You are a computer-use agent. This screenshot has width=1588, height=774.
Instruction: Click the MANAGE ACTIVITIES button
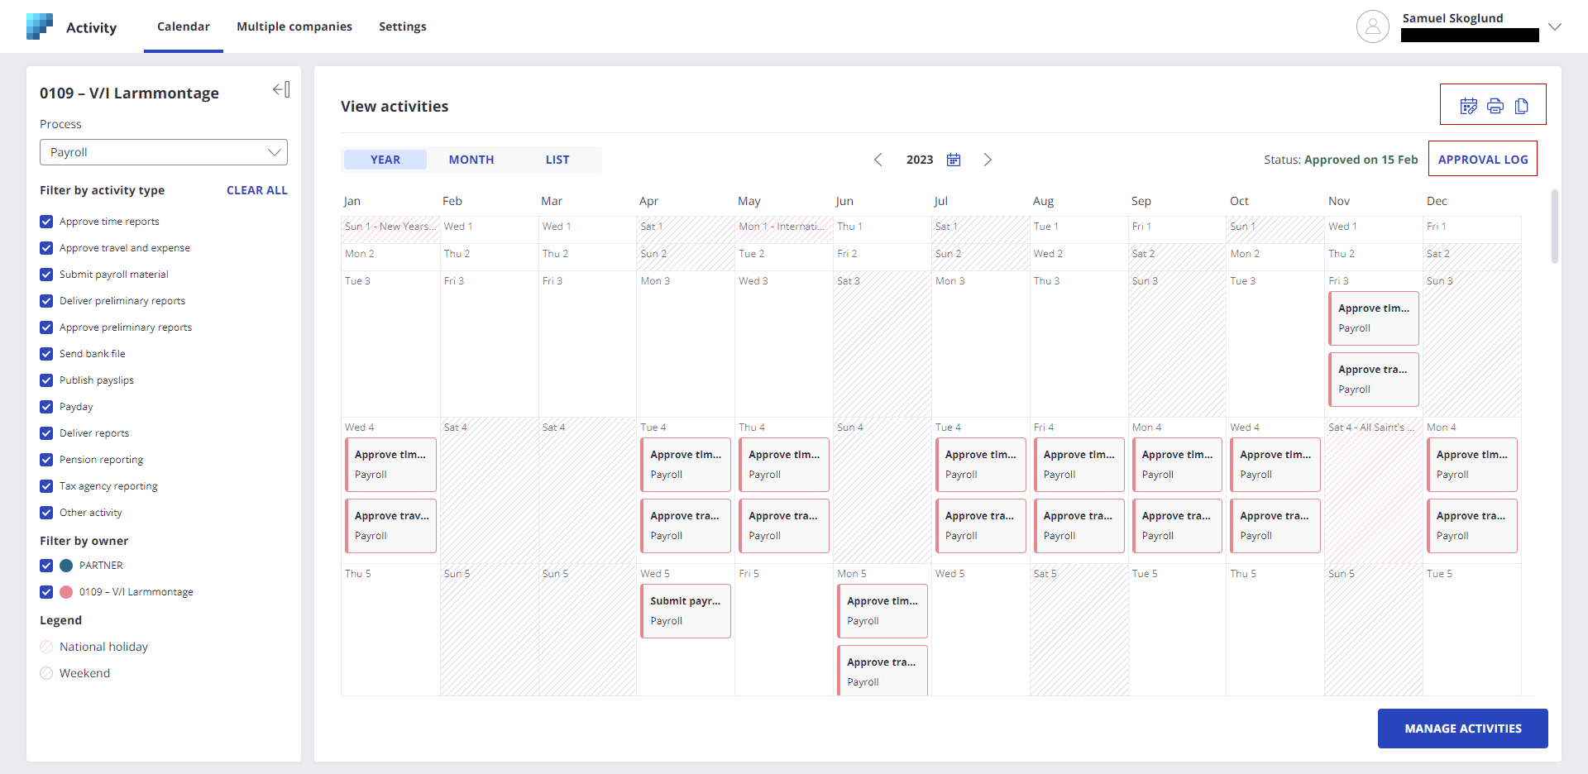click(x=1463, y=729)
